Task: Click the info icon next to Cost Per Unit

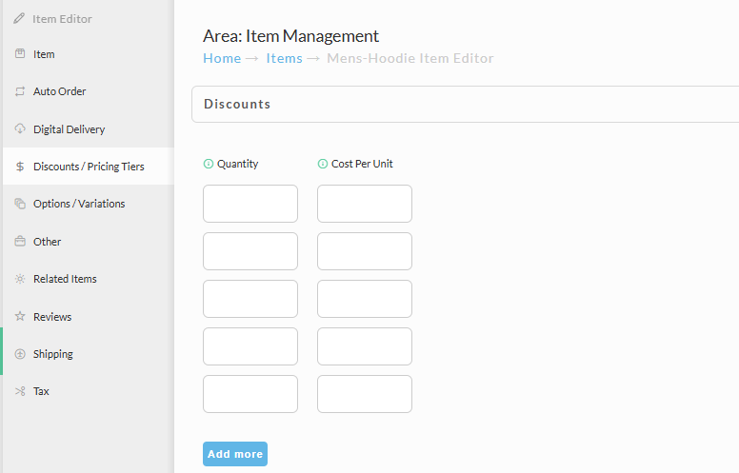Action: 323,164
